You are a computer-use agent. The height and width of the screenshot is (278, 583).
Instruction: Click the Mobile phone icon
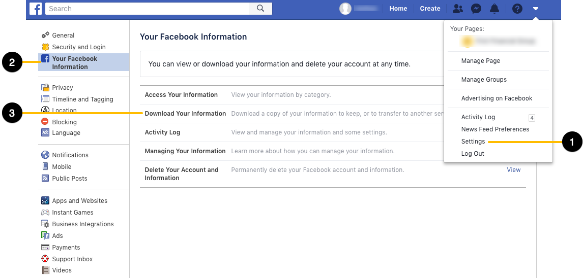(45, 166)
